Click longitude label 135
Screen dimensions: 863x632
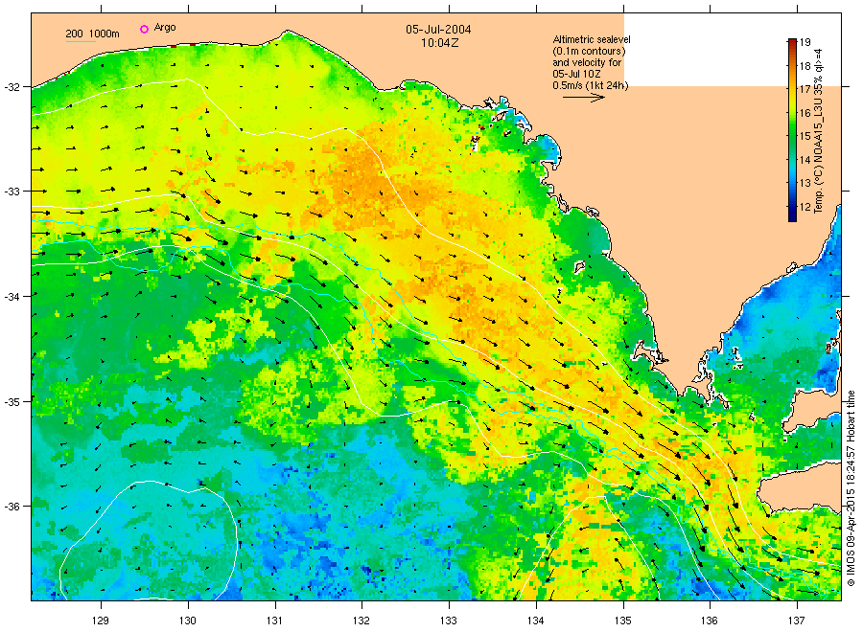[x=623, y=621]
